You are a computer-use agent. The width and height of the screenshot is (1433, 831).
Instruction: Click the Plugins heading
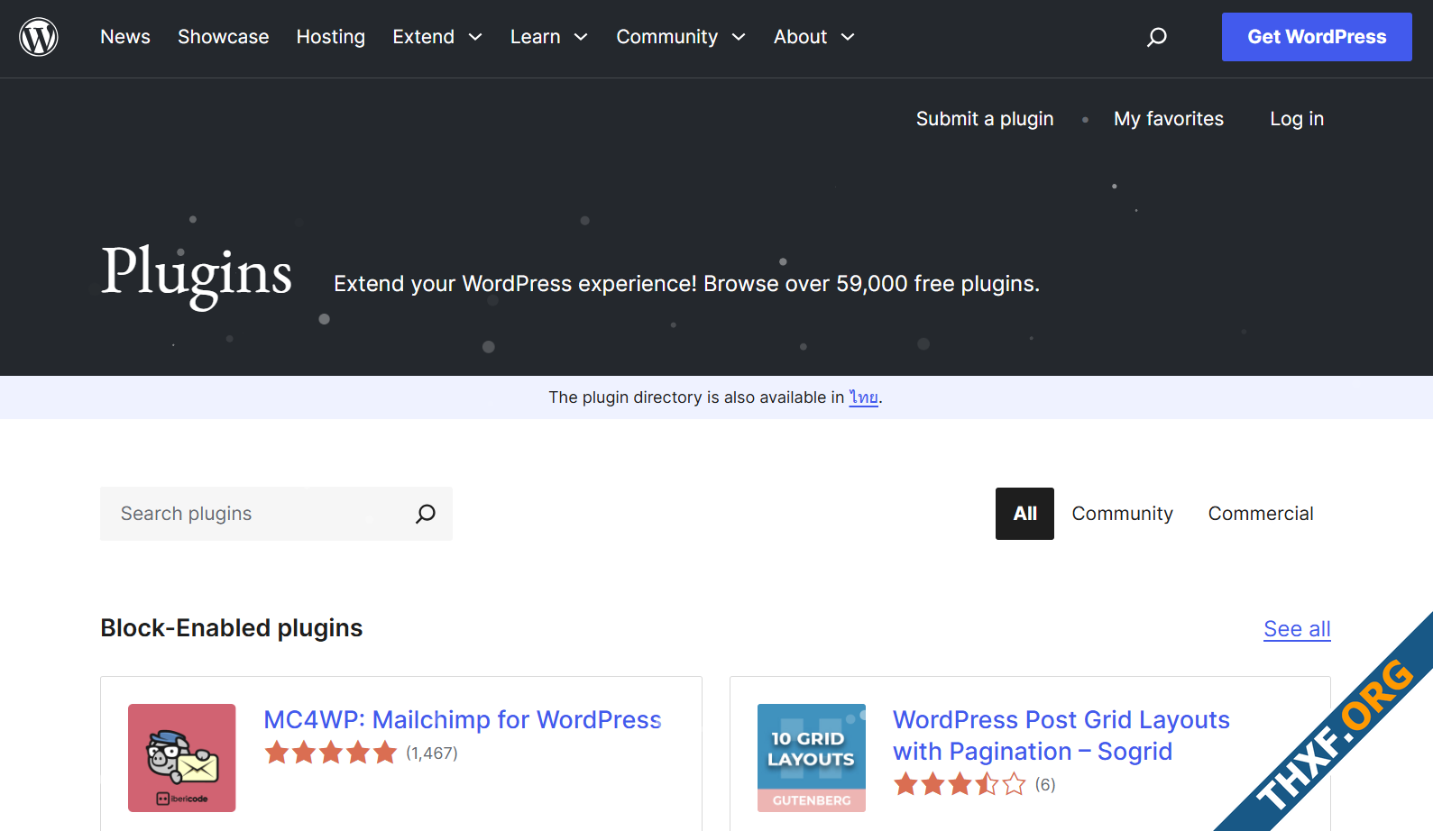click(x=197, y=275)
